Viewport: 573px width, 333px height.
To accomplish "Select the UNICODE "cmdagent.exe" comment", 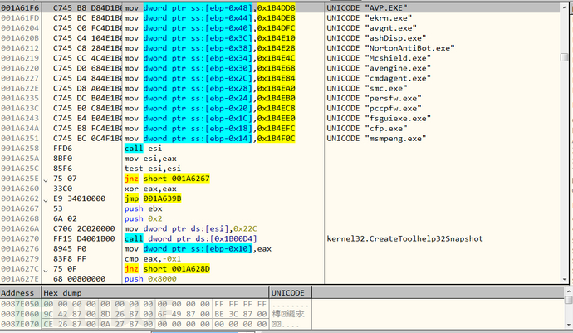I will 379,78.
